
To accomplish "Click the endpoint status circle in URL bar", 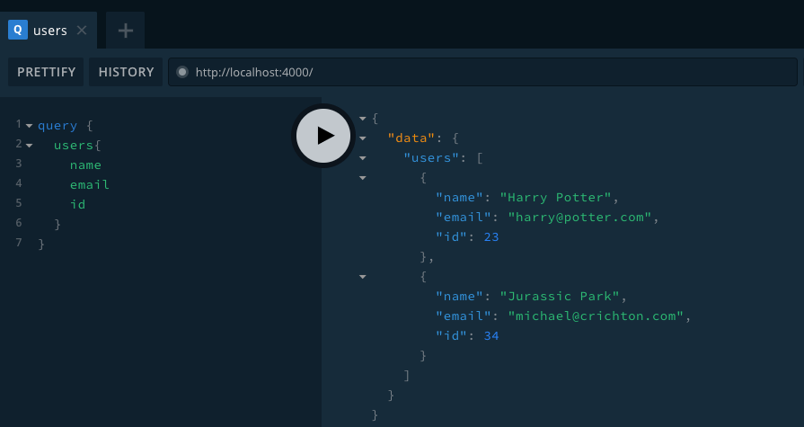I will (182, 72).
